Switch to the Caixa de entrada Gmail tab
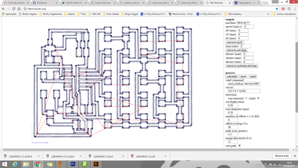The height and width of the screenshot is (168, 298). point(17,3)
